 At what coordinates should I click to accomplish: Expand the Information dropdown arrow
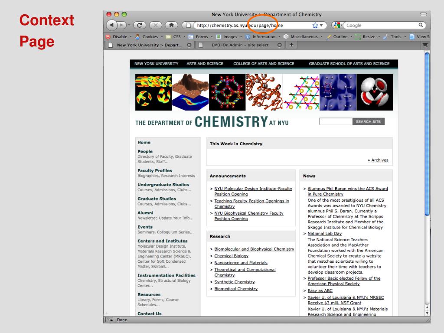279,36
